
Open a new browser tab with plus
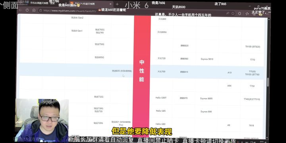(117, 4)
